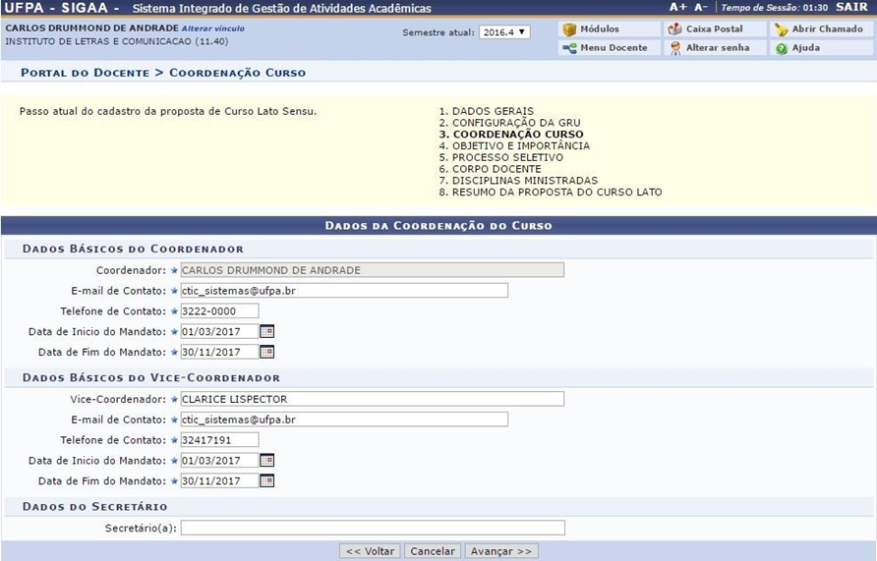Click the Alterar vínculo link
This screenshot has width=877, height=561.
(212, 28)
